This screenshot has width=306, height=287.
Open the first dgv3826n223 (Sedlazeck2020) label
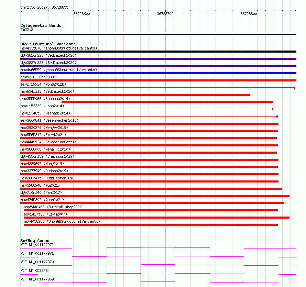tap(48, 55)
